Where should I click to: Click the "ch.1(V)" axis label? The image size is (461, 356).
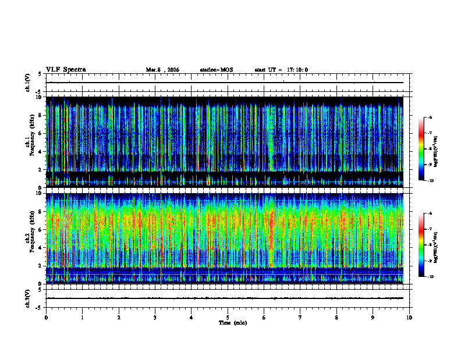pyautogui.click(x=28, y=83)
